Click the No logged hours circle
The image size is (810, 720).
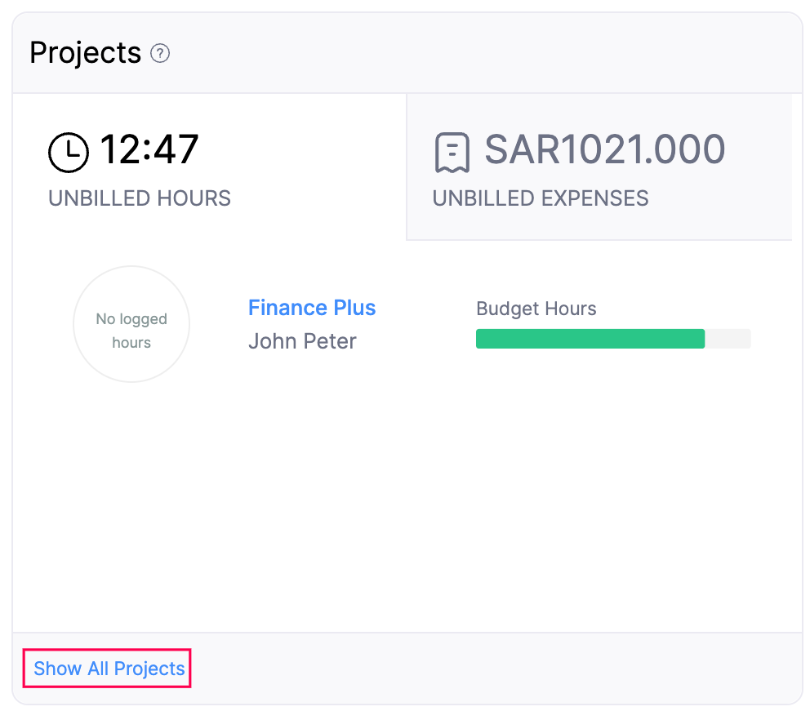tap(131, 324)
